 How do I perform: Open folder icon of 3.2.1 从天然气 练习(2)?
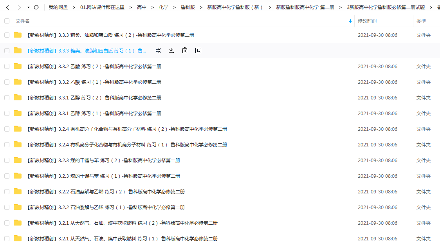(x=18, y=223)
